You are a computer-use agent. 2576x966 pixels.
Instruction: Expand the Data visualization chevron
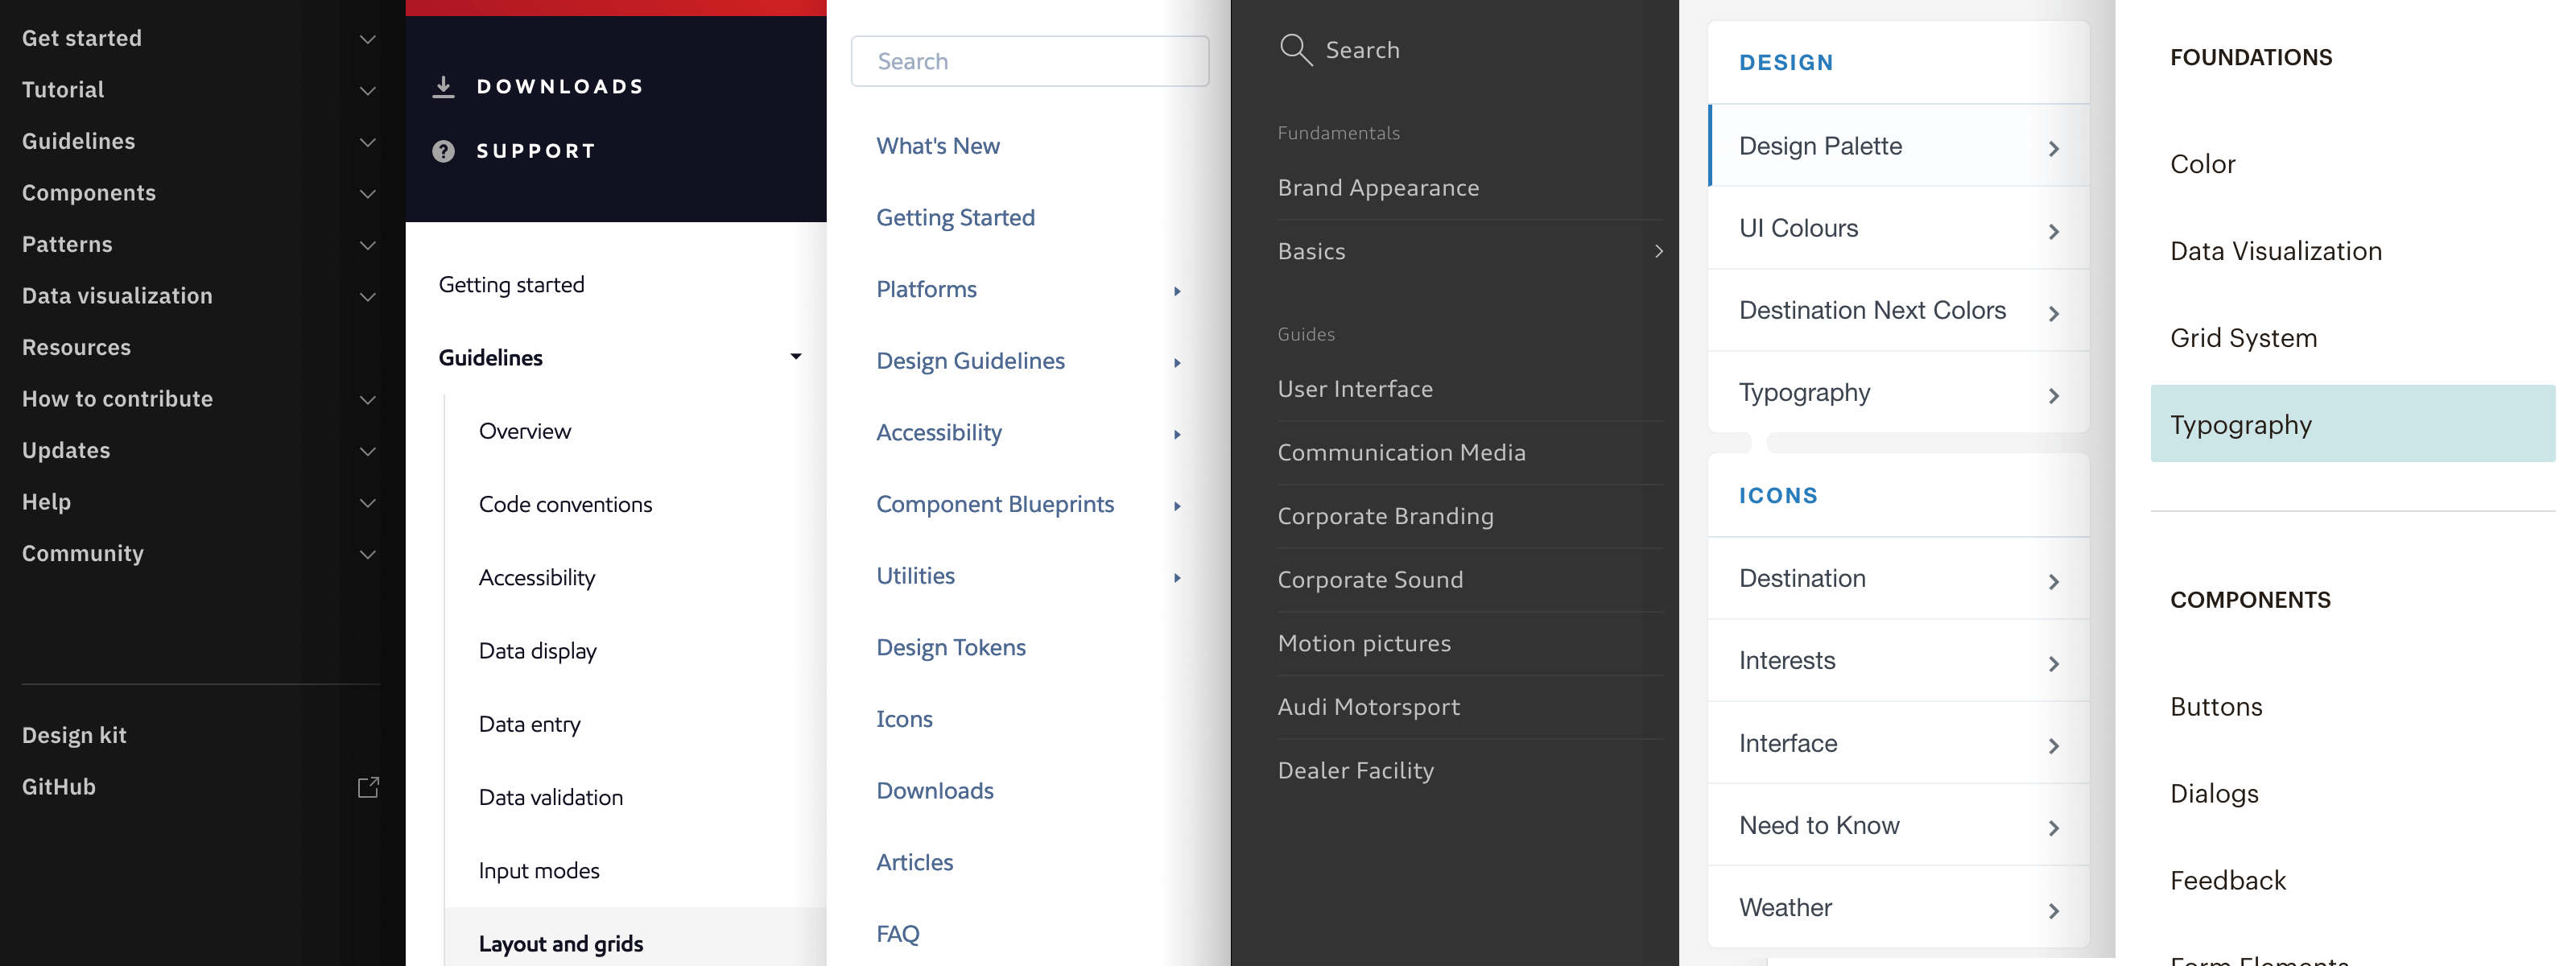coord(367,297)
